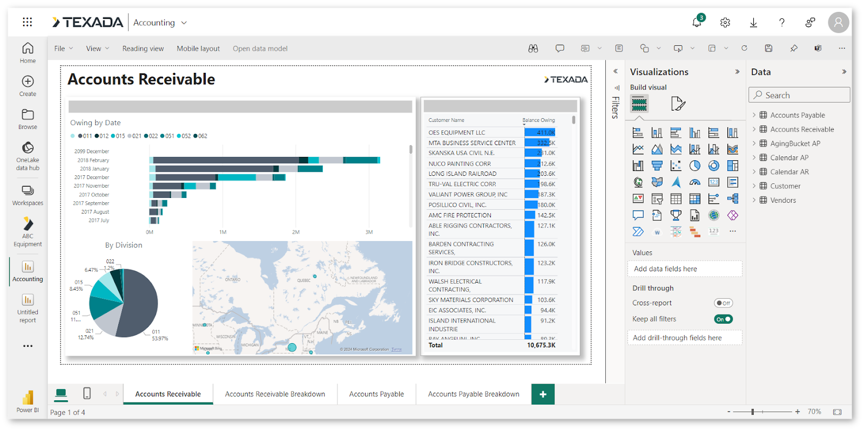Go to Accounts Payable Breakdown tab

pos(474,394)
